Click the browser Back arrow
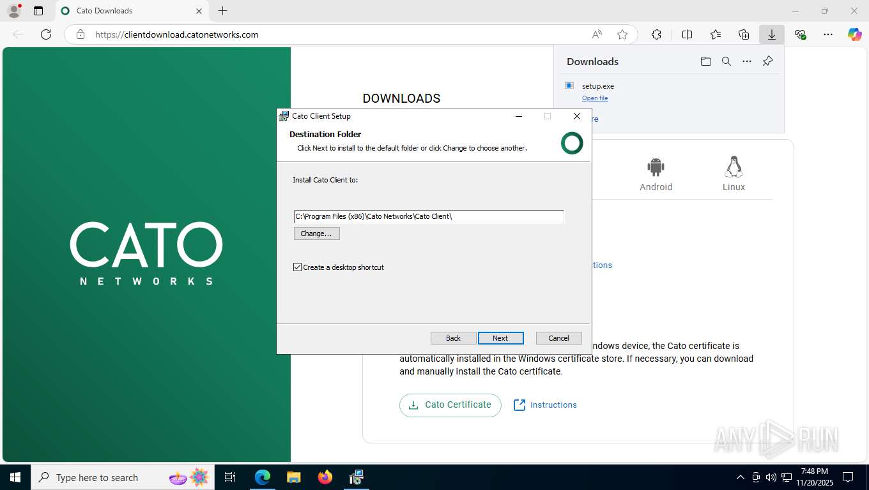The width and height of the screenshot is (869, 490). tap(18, 34)
